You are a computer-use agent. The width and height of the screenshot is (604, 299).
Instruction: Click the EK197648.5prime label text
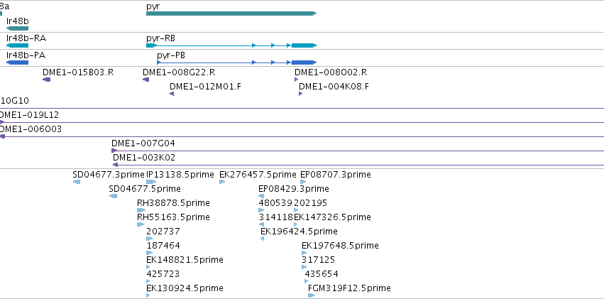340,246
